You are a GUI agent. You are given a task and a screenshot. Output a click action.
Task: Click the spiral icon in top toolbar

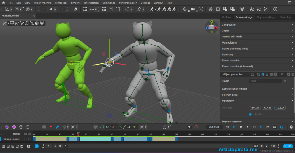pos(211,9)
